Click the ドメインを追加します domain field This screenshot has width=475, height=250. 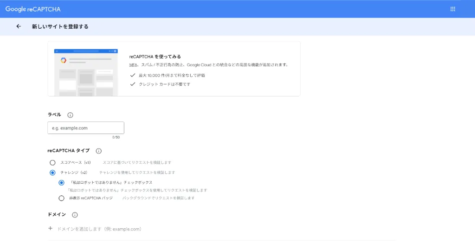(x=99, y=229)
